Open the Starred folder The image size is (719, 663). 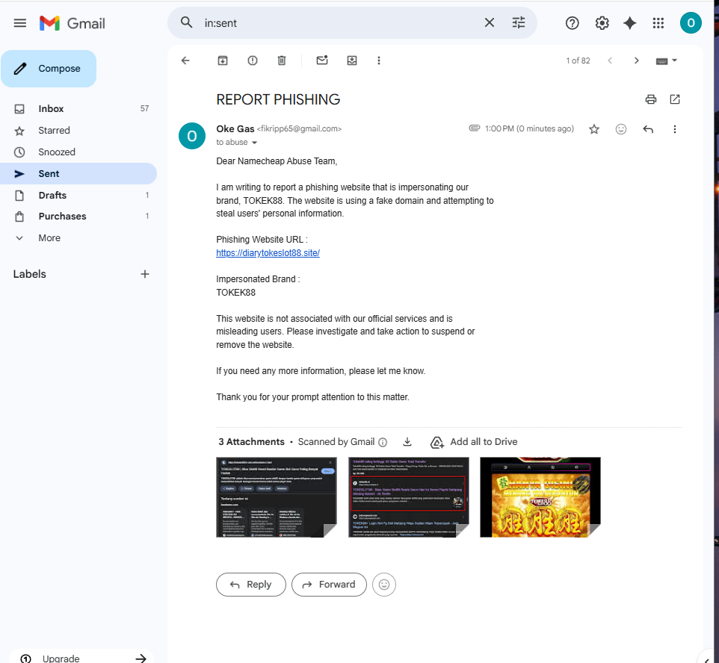point(78,130)
